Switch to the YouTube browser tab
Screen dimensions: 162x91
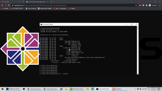tap(12, 2)
